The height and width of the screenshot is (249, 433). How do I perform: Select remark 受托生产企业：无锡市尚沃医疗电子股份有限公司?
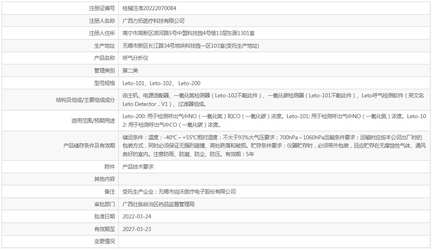coord(179,192)
